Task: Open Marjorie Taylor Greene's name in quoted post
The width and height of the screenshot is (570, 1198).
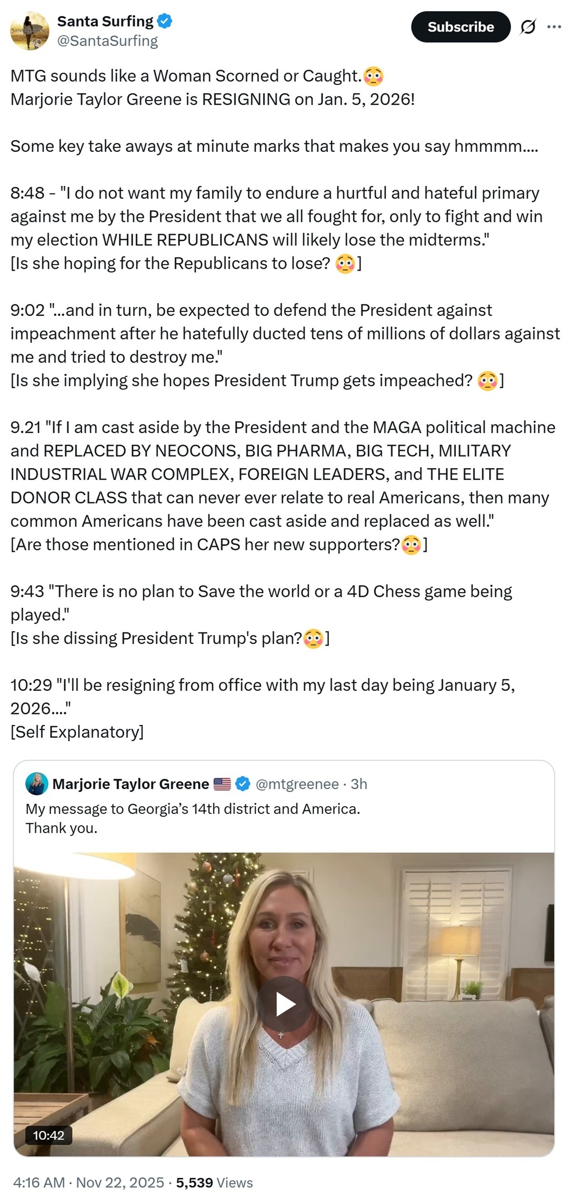Action: [x=131, y=784]
